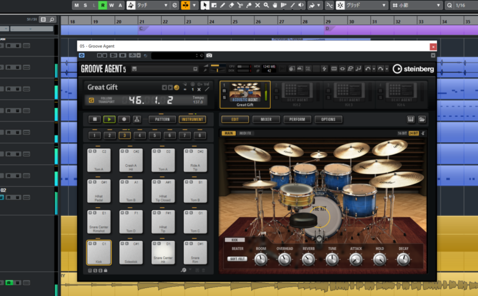The height and width of the screenshot is (296, 478).
Task: Click the DECAY knob
Action: tap(403, 259)
